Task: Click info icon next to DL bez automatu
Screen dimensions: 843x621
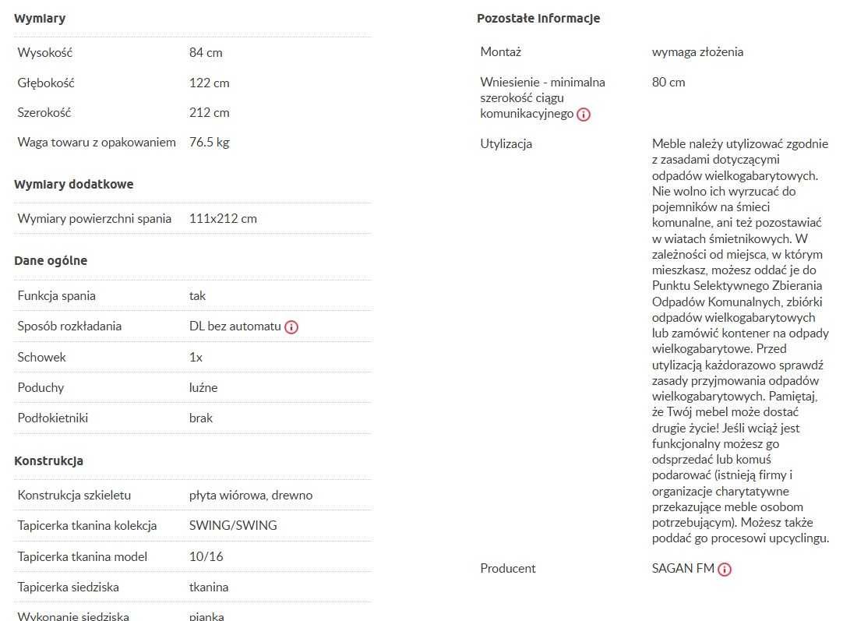Action: pyautogui.click(x=291, y=327)
